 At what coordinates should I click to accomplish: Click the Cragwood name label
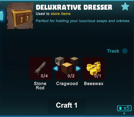pos(67,84)
